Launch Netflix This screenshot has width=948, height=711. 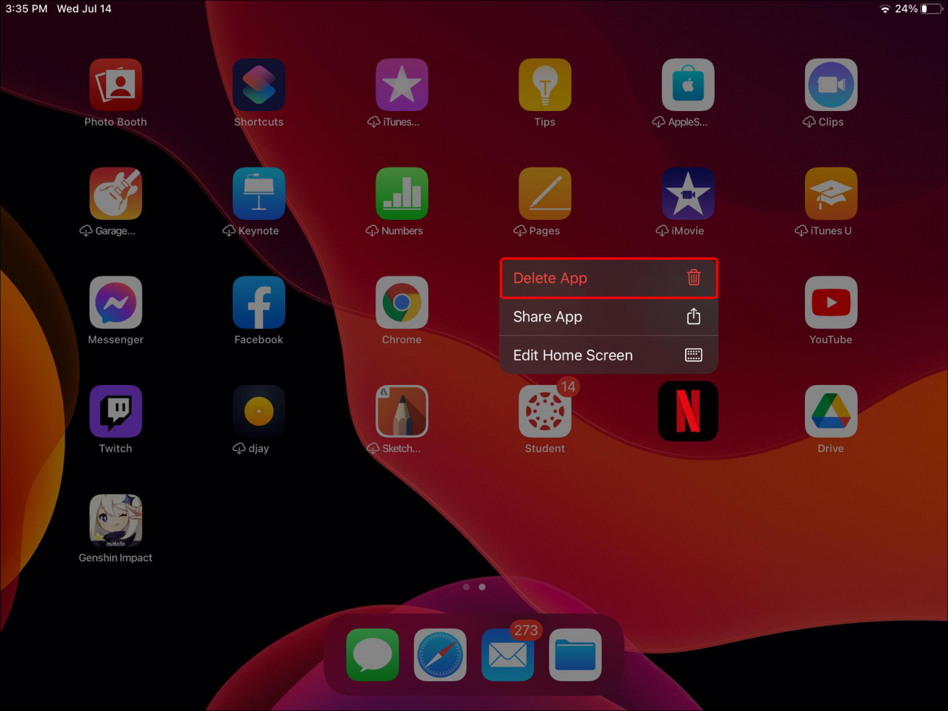click(x=687, y=411)
